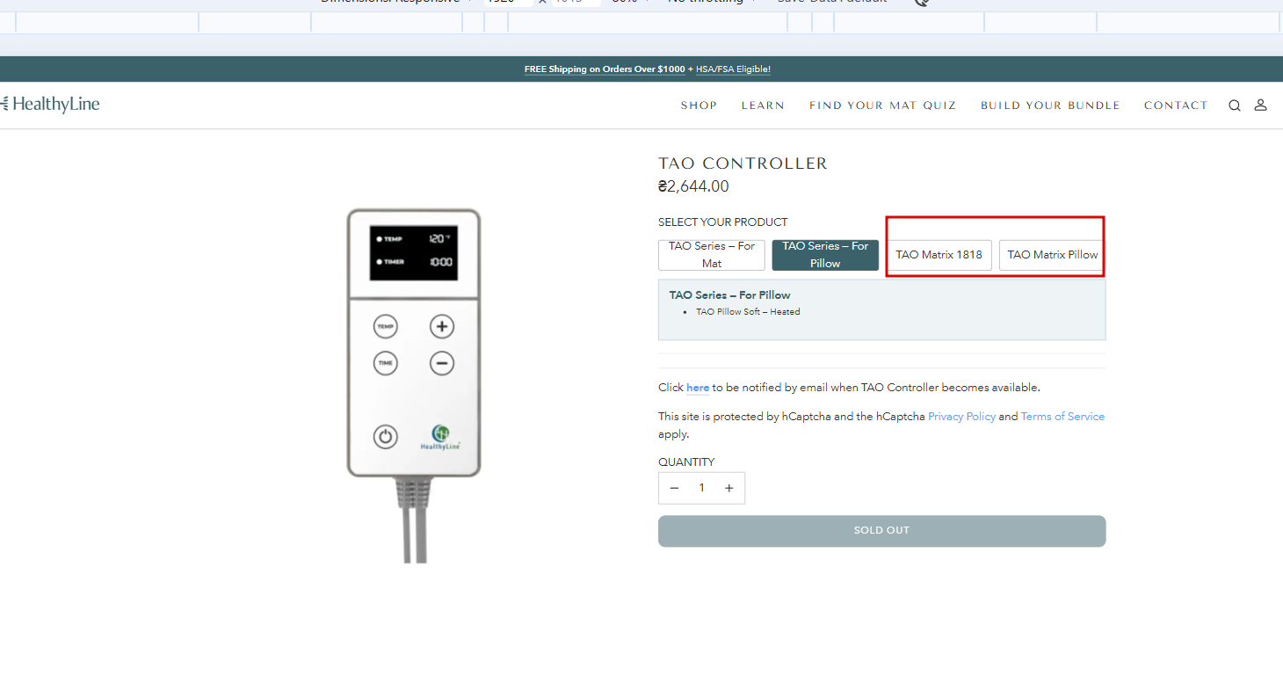Select the TAO Series – For Pillow option
Viewport: 1283px width, 676px height.
click(825, 255)
